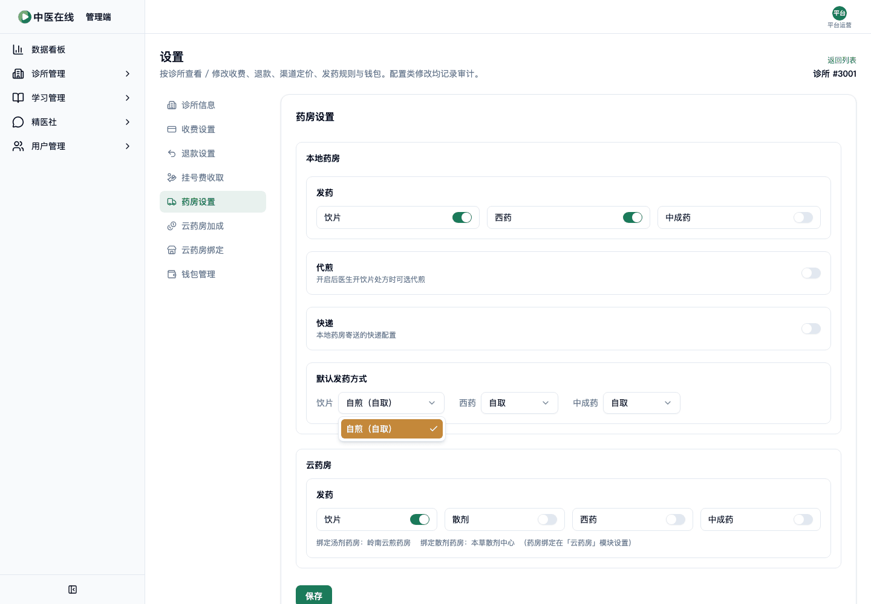Enable local pharmacy 中成药 dispensing toggle
The image size is (871, 604).
tap(803, 217)
